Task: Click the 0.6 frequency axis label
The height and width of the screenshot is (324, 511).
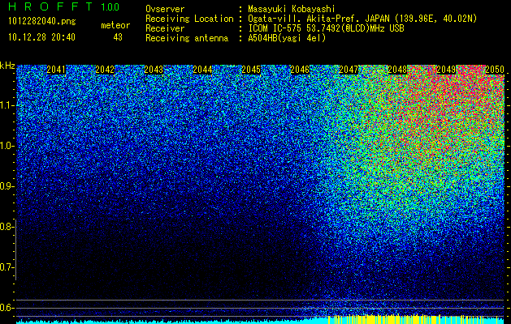Action: 6,308
